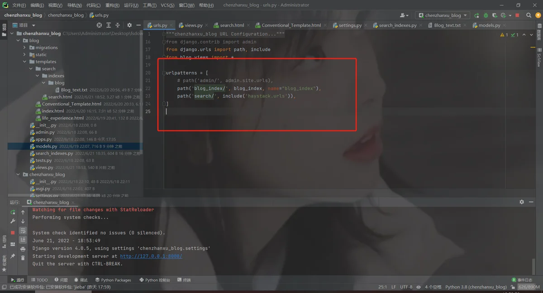
Task: Stop the running server from top toolbar
Action: click(x=517, y=15)
